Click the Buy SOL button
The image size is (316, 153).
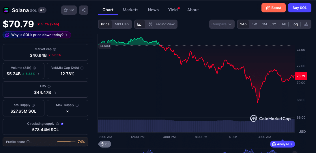pyautogui.click(x=300, y=8)
